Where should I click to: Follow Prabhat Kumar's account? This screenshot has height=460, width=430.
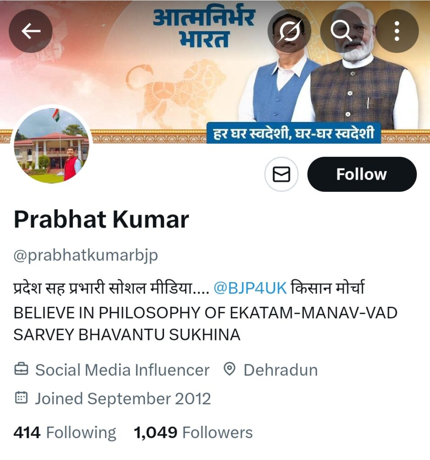[362, 174]
